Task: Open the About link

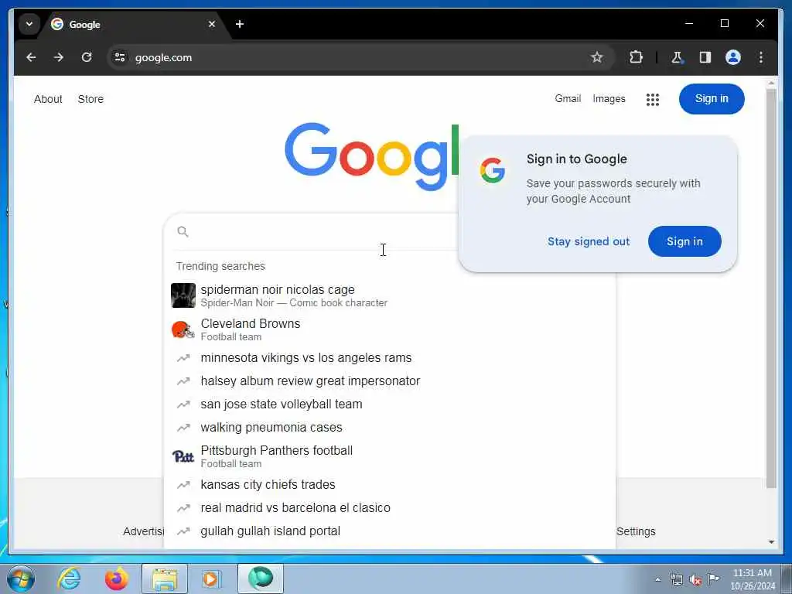Action: [x=48, y=100]
